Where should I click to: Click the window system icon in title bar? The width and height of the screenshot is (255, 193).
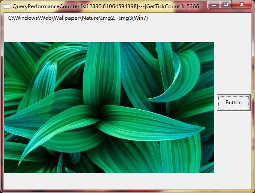point(7,6)
